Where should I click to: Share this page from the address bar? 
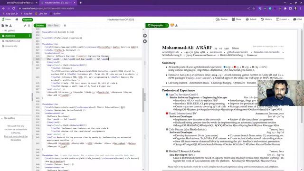point(248,9)
